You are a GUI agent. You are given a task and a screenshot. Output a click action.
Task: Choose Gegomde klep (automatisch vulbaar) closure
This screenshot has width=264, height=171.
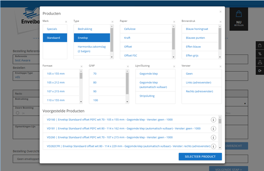click(x=155, y=85)
